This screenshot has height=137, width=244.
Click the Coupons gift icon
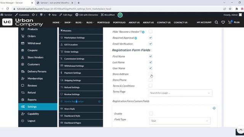(23, 50)
